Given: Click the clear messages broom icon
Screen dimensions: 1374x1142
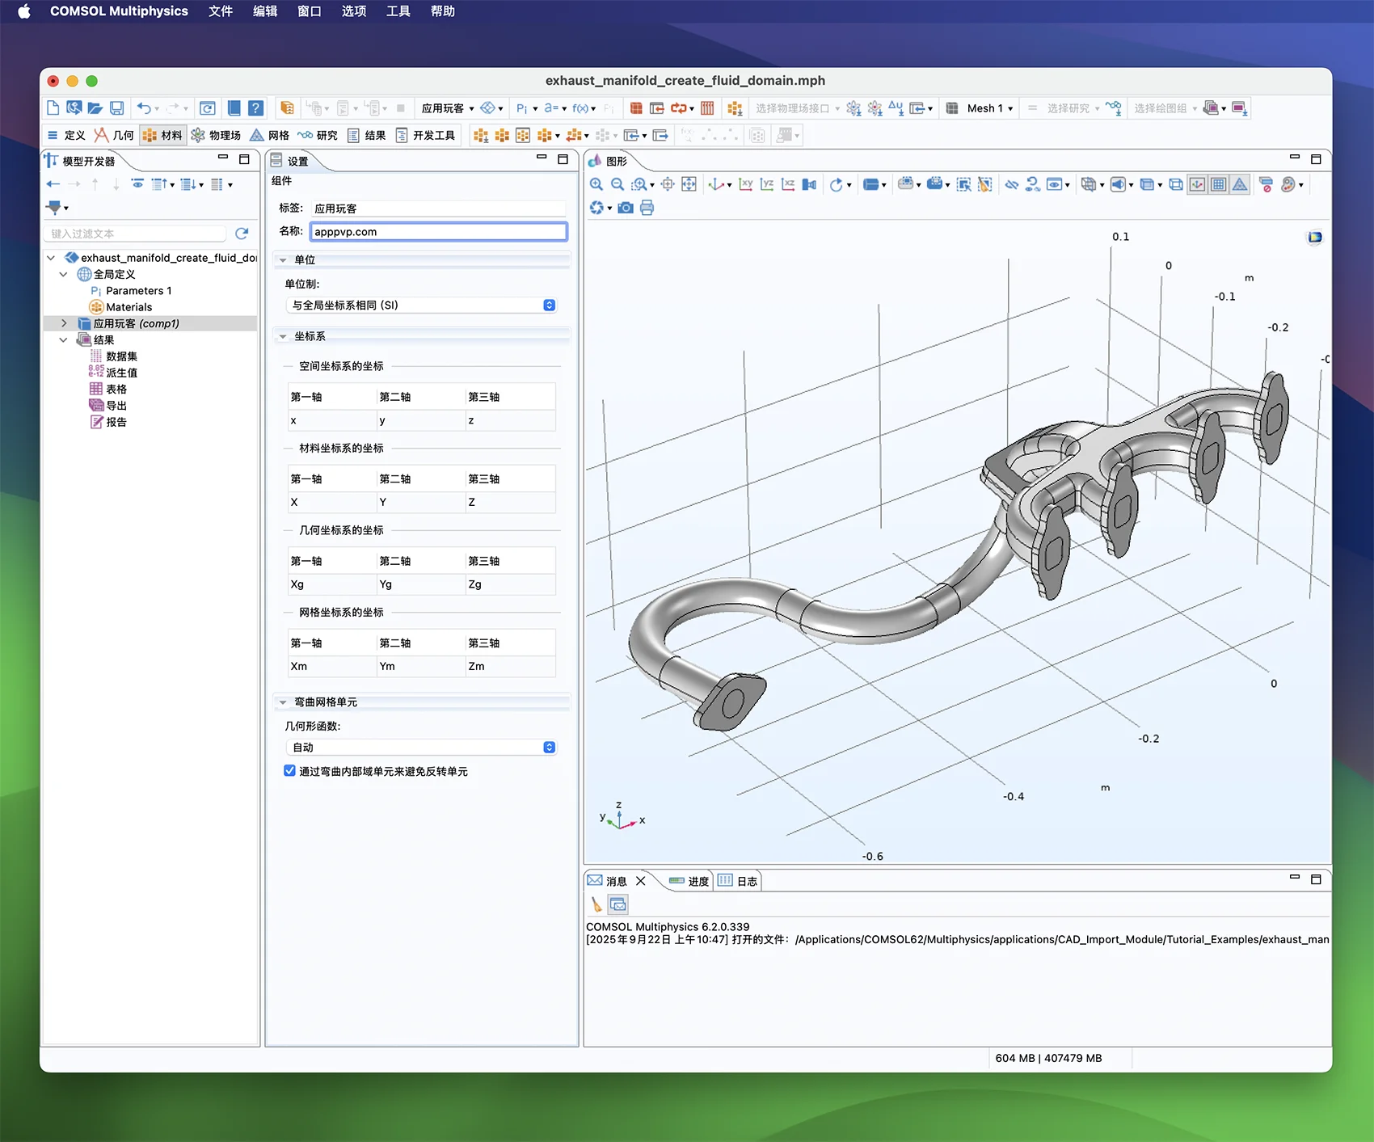Looking at the screenshot, I should pos(596,905).
